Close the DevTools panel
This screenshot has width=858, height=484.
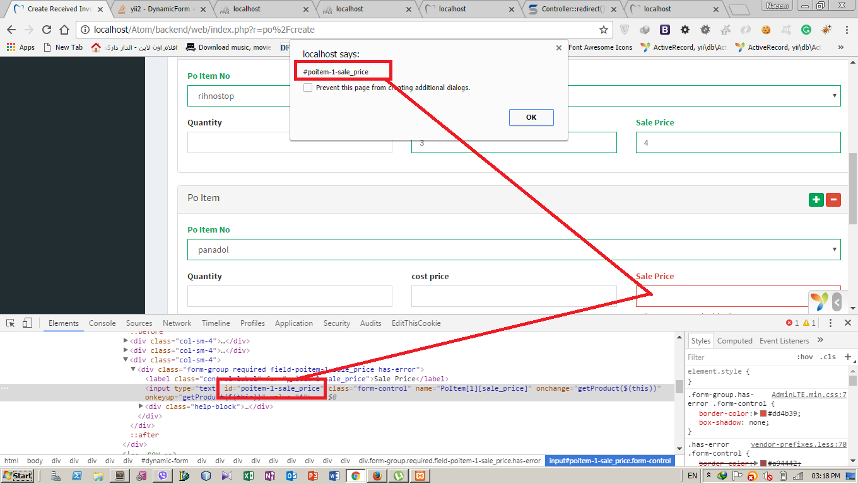pos(847,323)
